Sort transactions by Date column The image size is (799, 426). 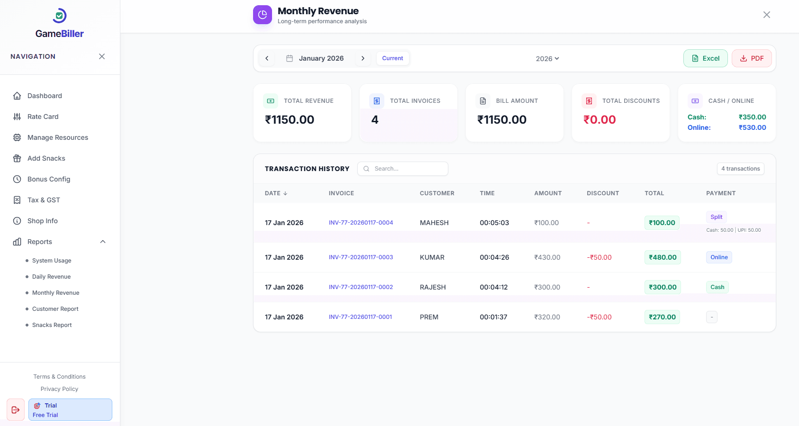(x=276, y=193)
